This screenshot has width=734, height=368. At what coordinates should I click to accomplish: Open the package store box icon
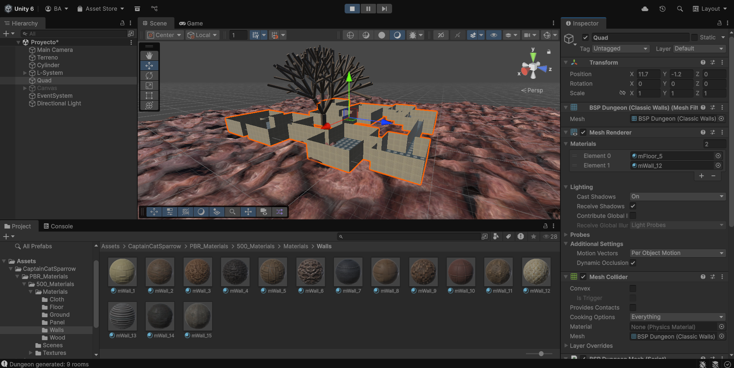[137, 9]
